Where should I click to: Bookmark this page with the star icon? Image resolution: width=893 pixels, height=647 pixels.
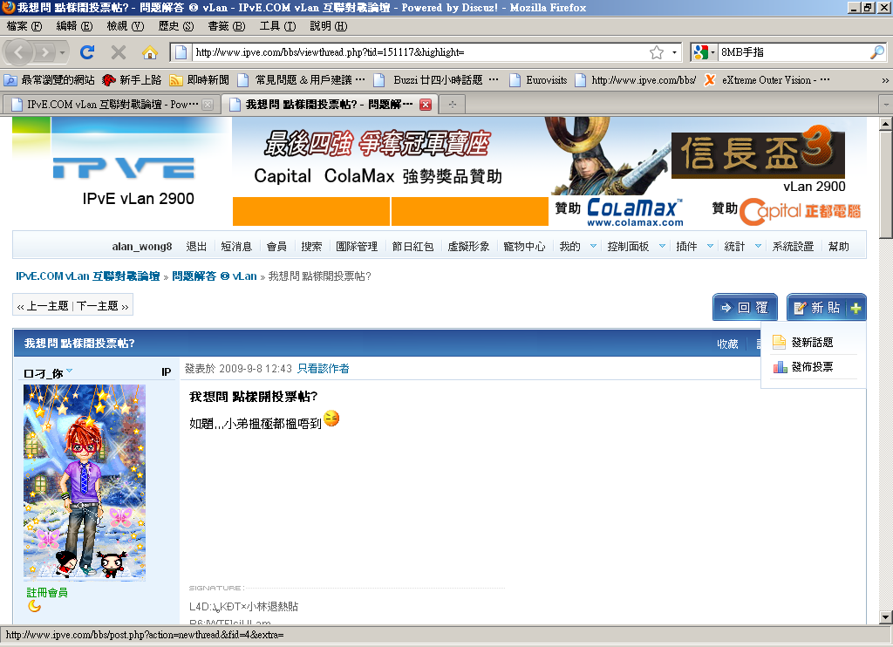click(657, 52)
